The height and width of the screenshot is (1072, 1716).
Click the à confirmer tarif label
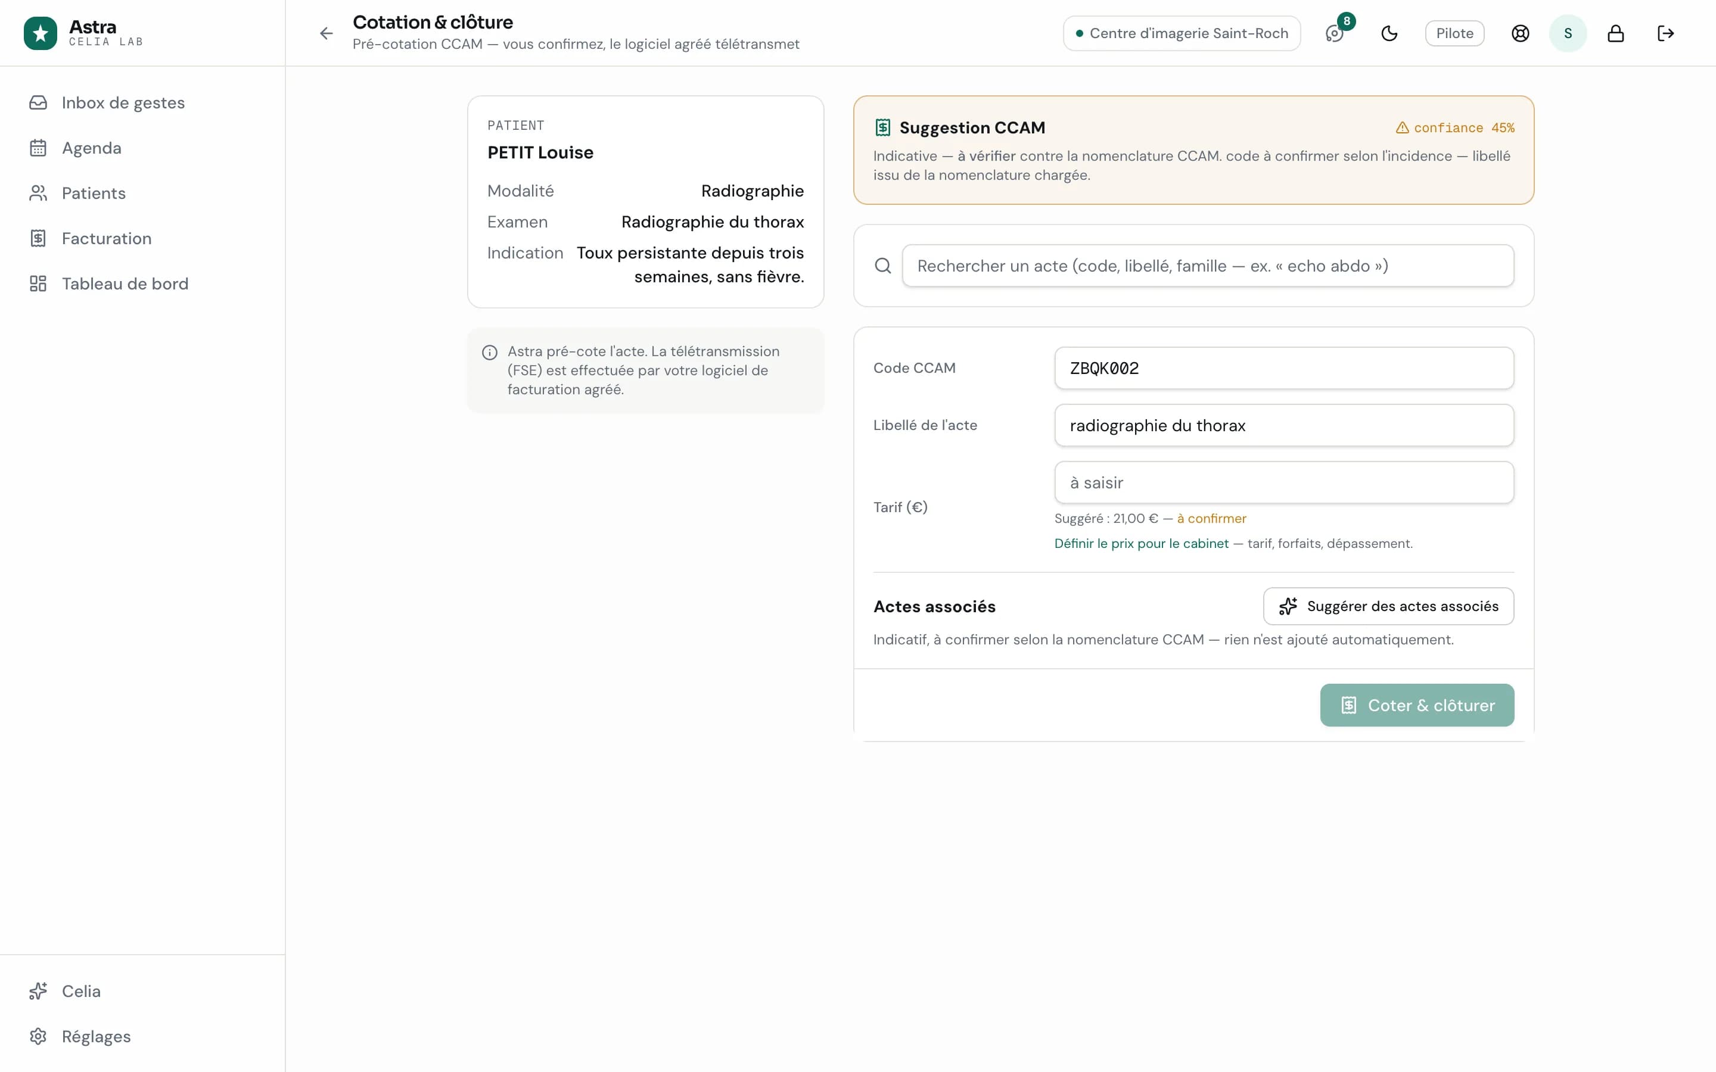click(1211, 519)
